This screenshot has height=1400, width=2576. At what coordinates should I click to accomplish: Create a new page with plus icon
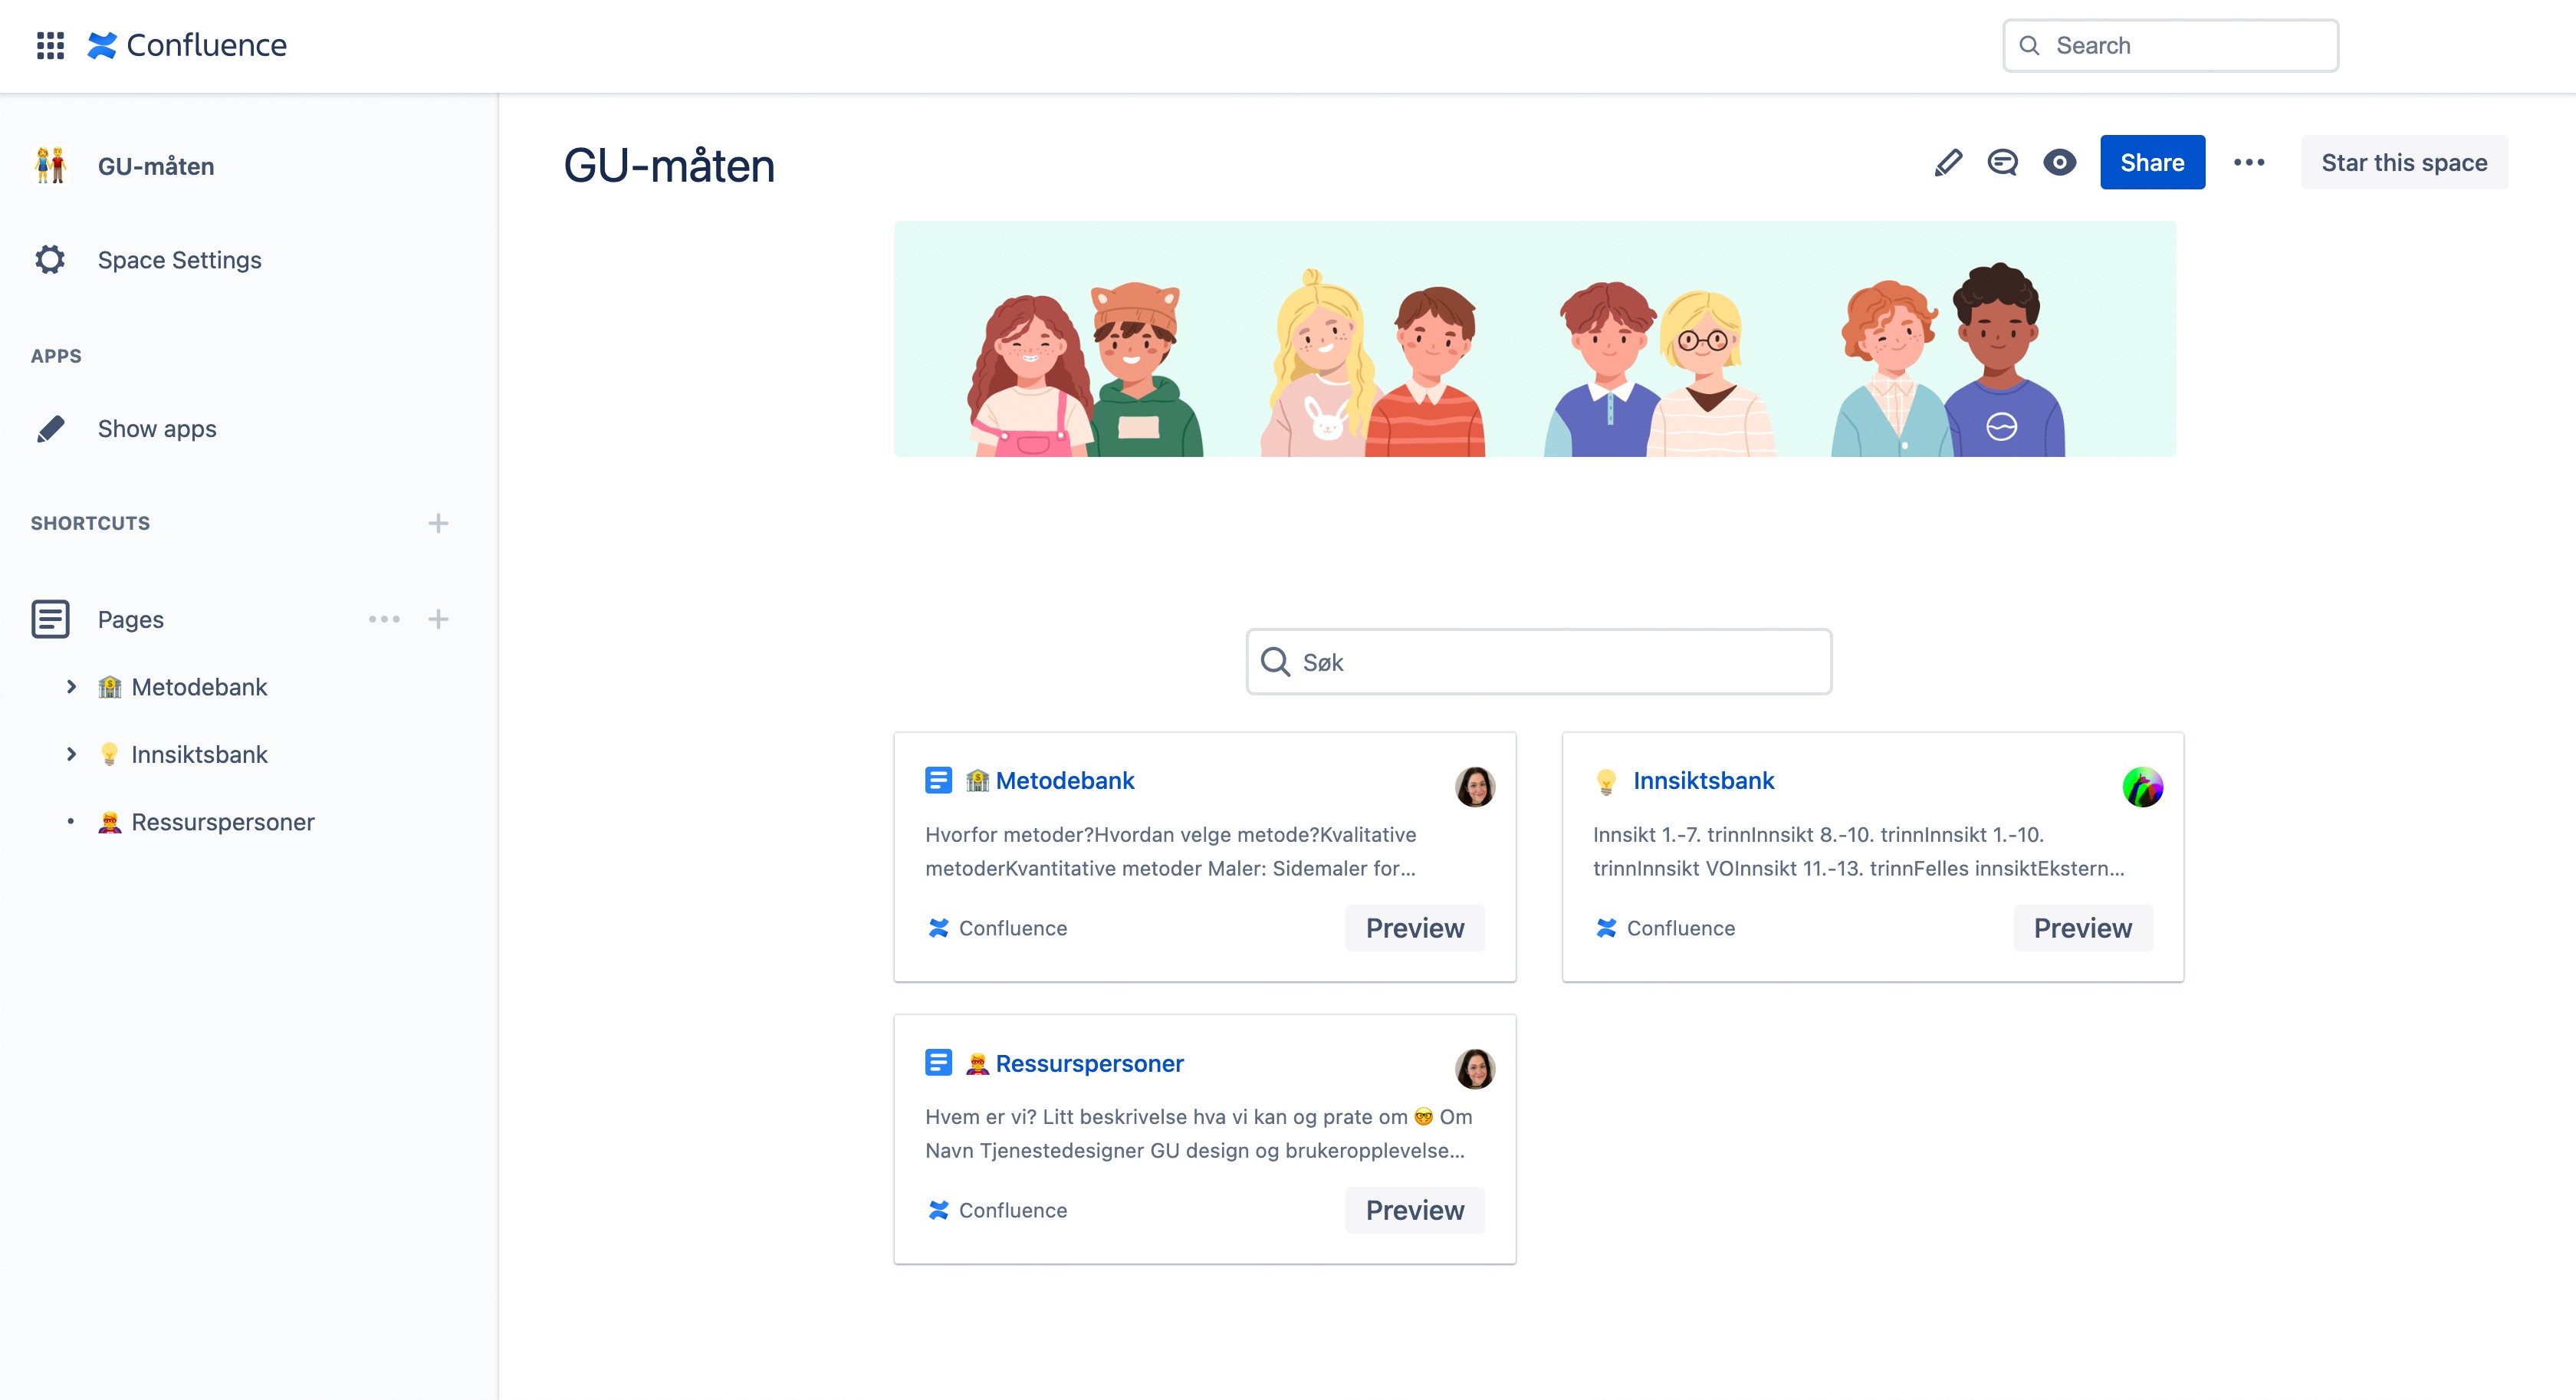(x=438, y=619)
